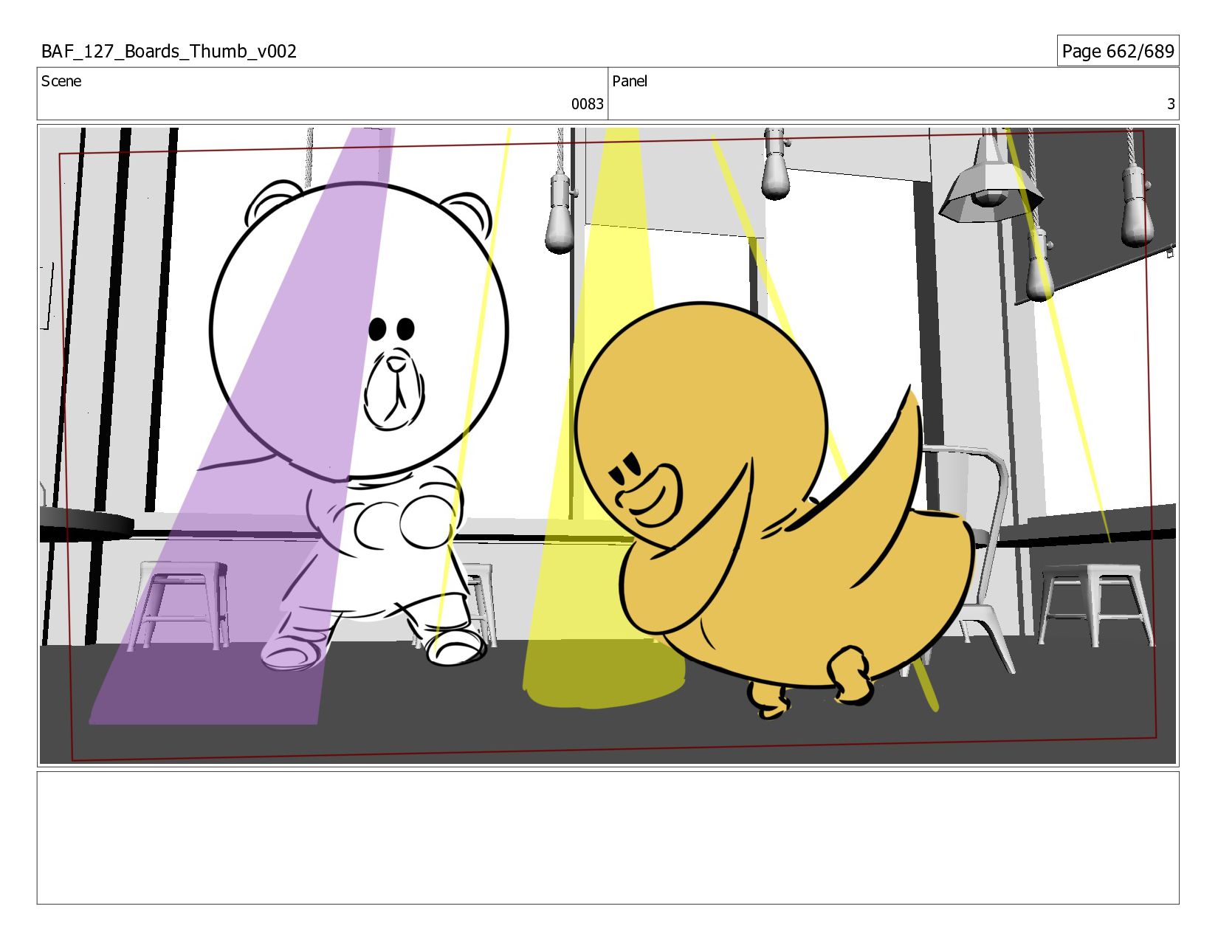
Task: Click the panel number 3
Action: click(1170, 104)
